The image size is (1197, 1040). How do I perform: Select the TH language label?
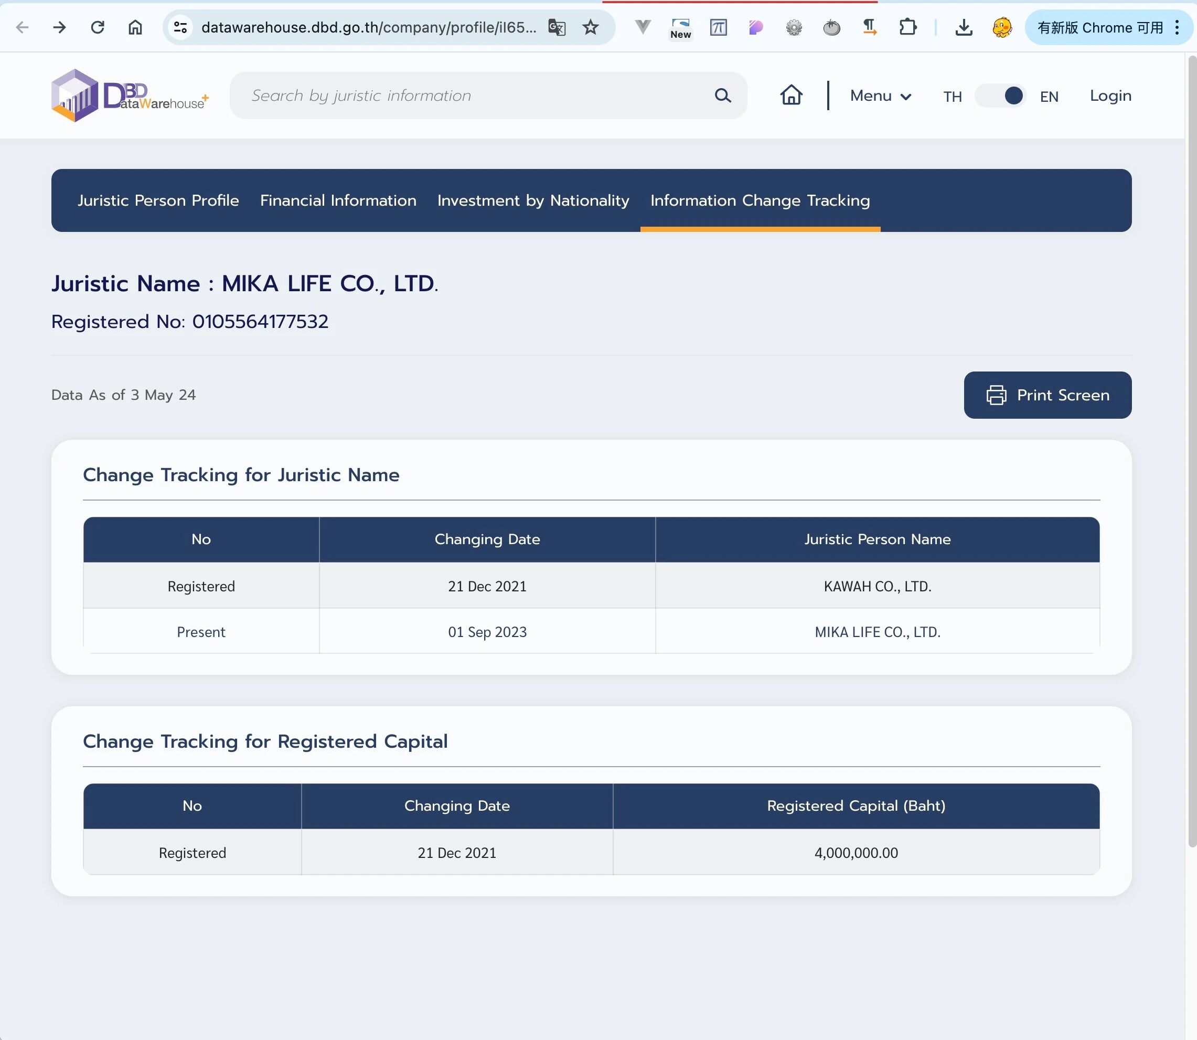tap(952, 97)
